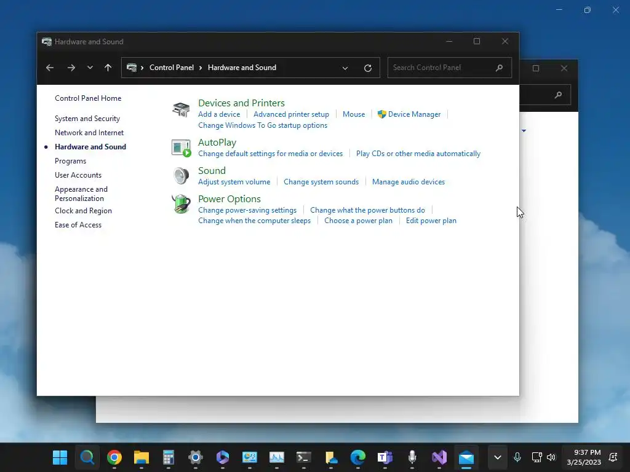Open notification center bell icon
The height and width of the screenshot is (472, 630).
tap(613, 457)
